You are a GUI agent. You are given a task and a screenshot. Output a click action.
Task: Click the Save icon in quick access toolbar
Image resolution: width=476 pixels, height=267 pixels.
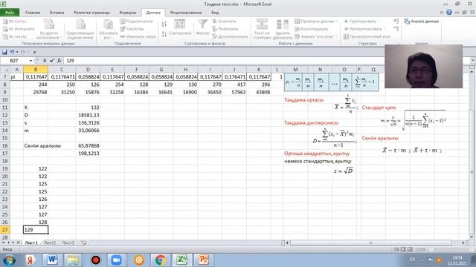[4, 52]
